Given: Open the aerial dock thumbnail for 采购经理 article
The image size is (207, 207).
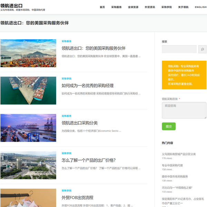Looking at the screenshot, I should point(28,90).
